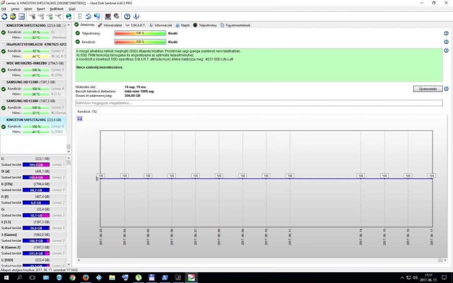Open File Explorer from the taskbar

(x=112, y=277)
